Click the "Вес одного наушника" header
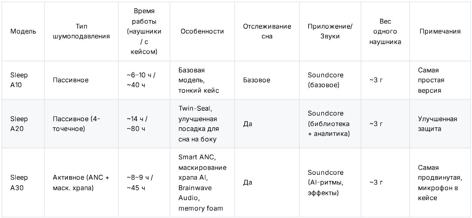This screenshot has height=218, width=472. tap(385, 31)
